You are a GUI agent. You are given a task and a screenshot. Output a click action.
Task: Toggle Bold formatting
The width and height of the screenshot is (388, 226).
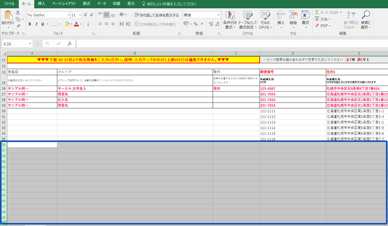[30, 24]
